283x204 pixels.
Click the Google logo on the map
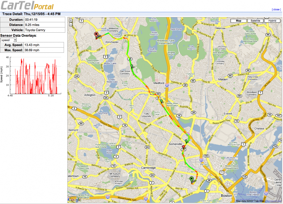tap(74, 199)
